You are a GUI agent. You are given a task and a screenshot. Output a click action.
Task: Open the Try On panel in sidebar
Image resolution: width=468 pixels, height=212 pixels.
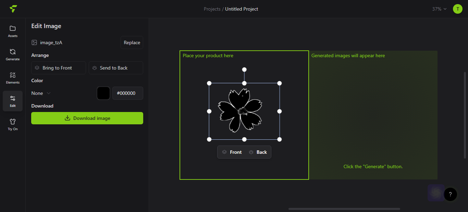coord(13,124)
